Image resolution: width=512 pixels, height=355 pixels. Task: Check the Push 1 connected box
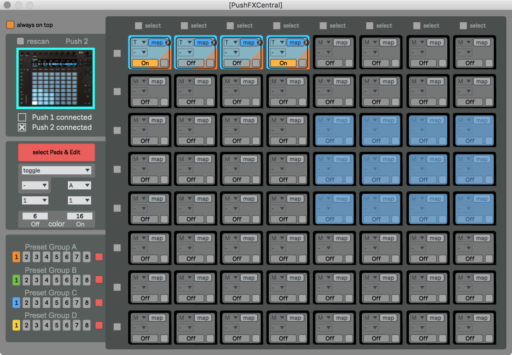point(22,117)
